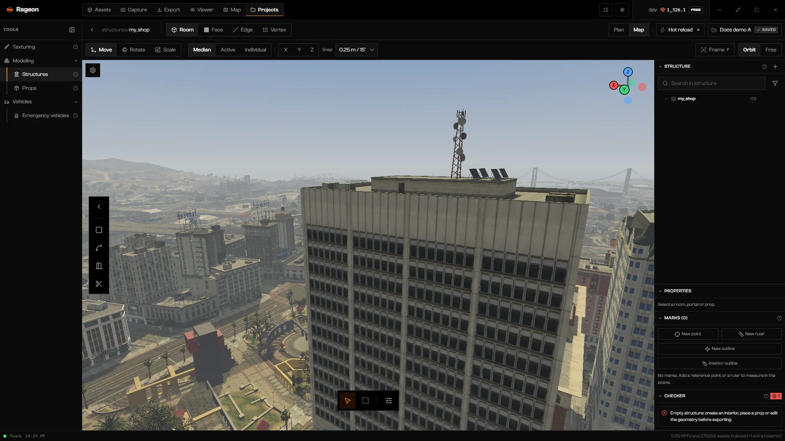Click the red X axis gizmo handle
785x441 pixels.
coord(614,85)
